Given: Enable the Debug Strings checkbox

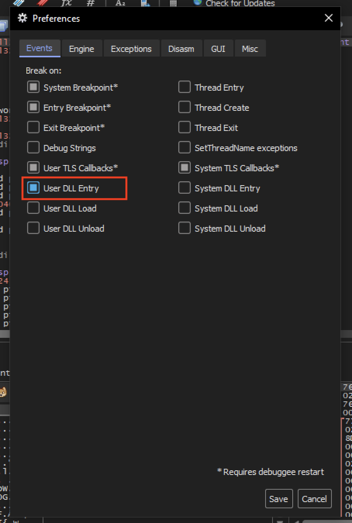Looking at the screenshot, I should pos(33,148).
